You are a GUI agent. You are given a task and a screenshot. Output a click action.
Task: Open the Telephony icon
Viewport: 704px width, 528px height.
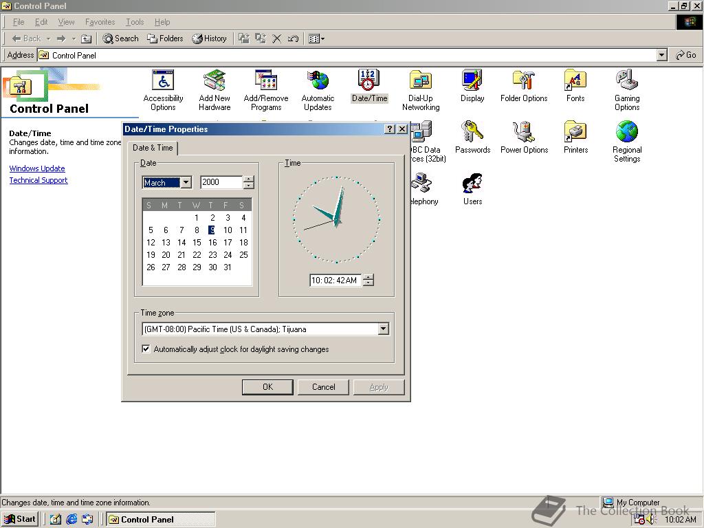[x=423, y=189]
